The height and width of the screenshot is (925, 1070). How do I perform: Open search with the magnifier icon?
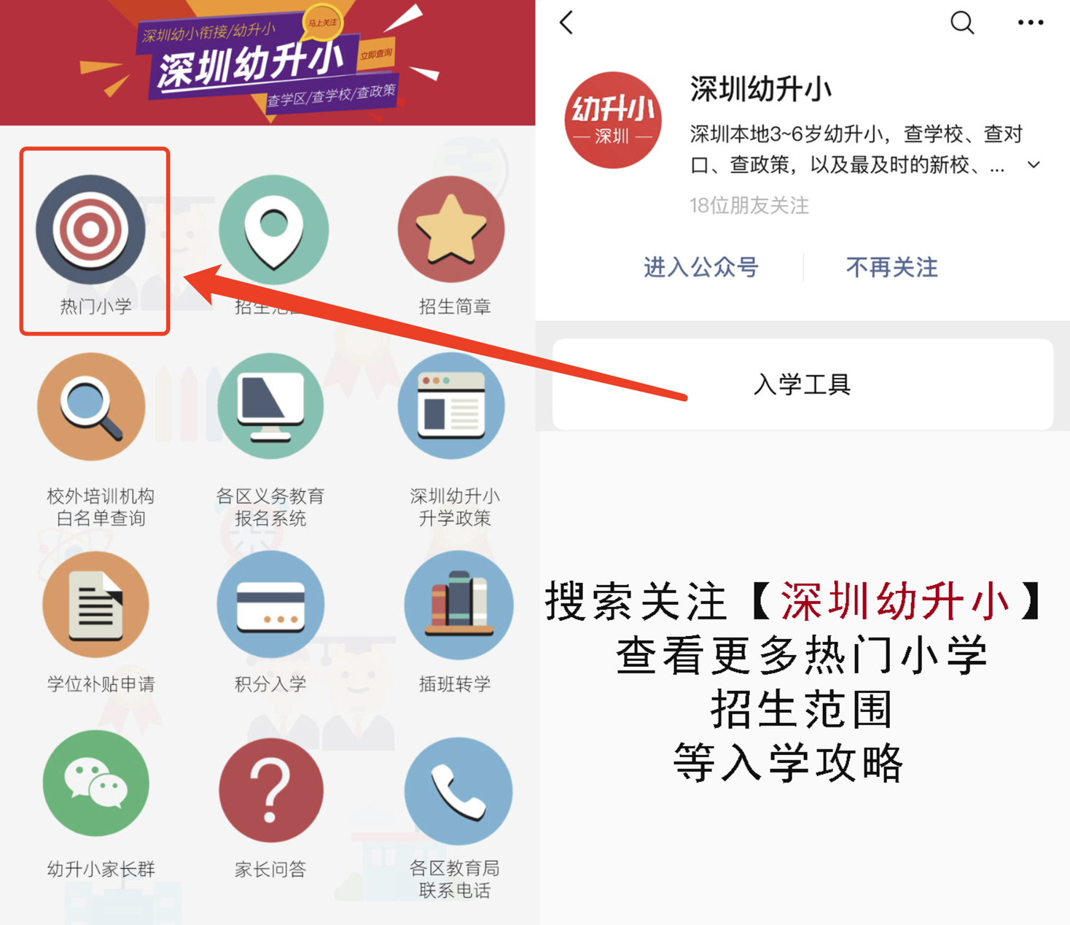coord(962,23)
